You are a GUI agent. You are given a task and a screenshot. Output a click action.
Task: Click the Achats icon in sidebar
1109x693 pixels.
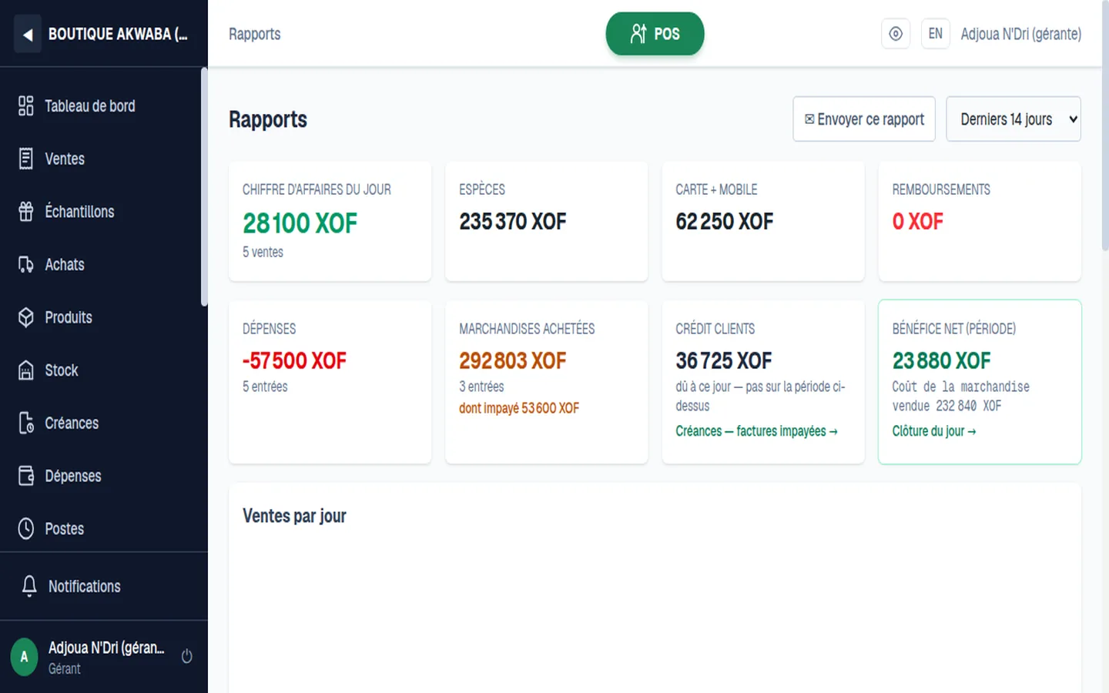[x=26, y=265]
